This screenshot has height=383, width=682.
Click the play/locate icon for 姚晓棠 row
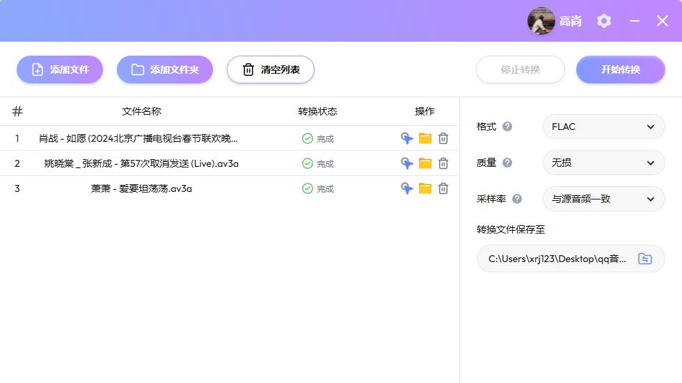[406, 163]
